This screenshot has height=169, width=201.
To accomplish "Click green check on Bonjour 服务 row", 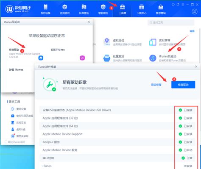I will coord(180,142).
